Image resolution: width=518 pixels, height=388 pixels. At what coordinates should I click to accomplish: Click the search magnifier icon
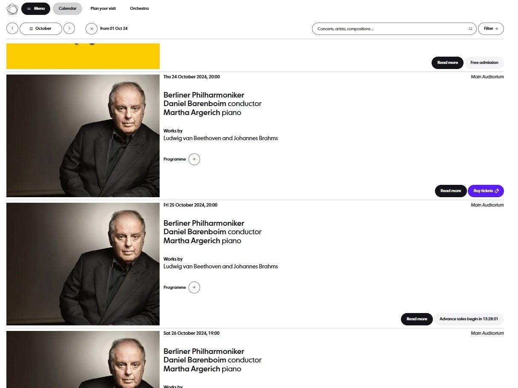click(470, 29)
